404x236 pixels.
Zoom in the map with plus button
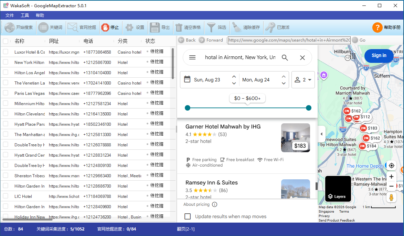click(x=391, y=177)
